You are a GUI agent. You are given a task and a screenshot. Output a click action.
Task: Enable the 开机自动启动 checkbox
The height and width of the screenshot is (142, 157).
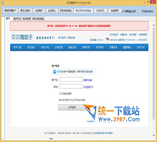pyautogui.click(x=140, y=11)
